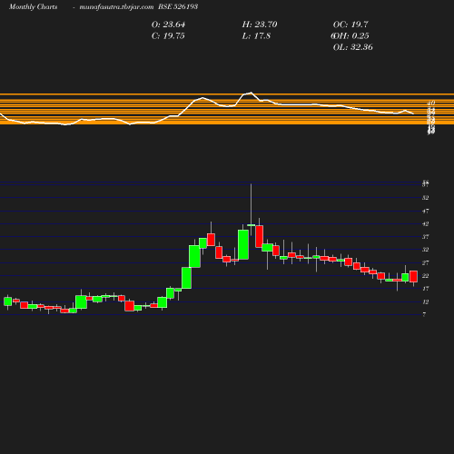Select the low value "L: 17.8"
The width and height of the screenshot is (454, 454).
[256, 36]
